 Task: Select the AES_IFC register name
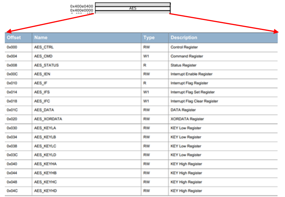click(x=42, y=101)
